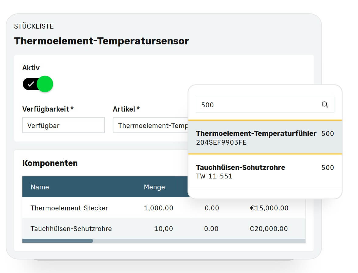Click the Thermoelement-Stecker row name
Image resolution: width=358 pixels, height=273 pixels.
(x=69, y=208)
